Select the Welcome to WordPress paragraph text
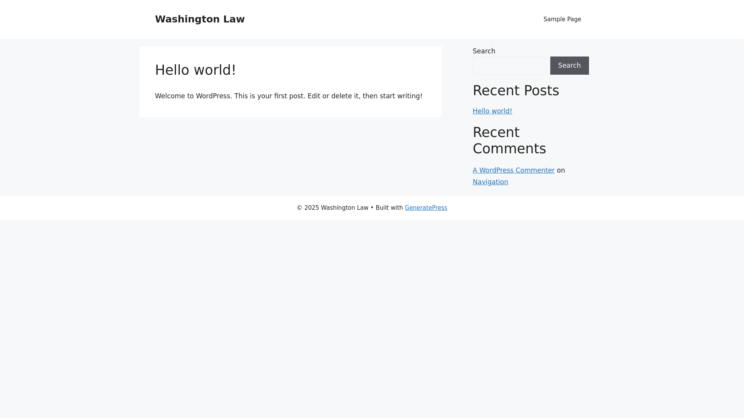The image size is (744, 418). (x=288, y=96)
